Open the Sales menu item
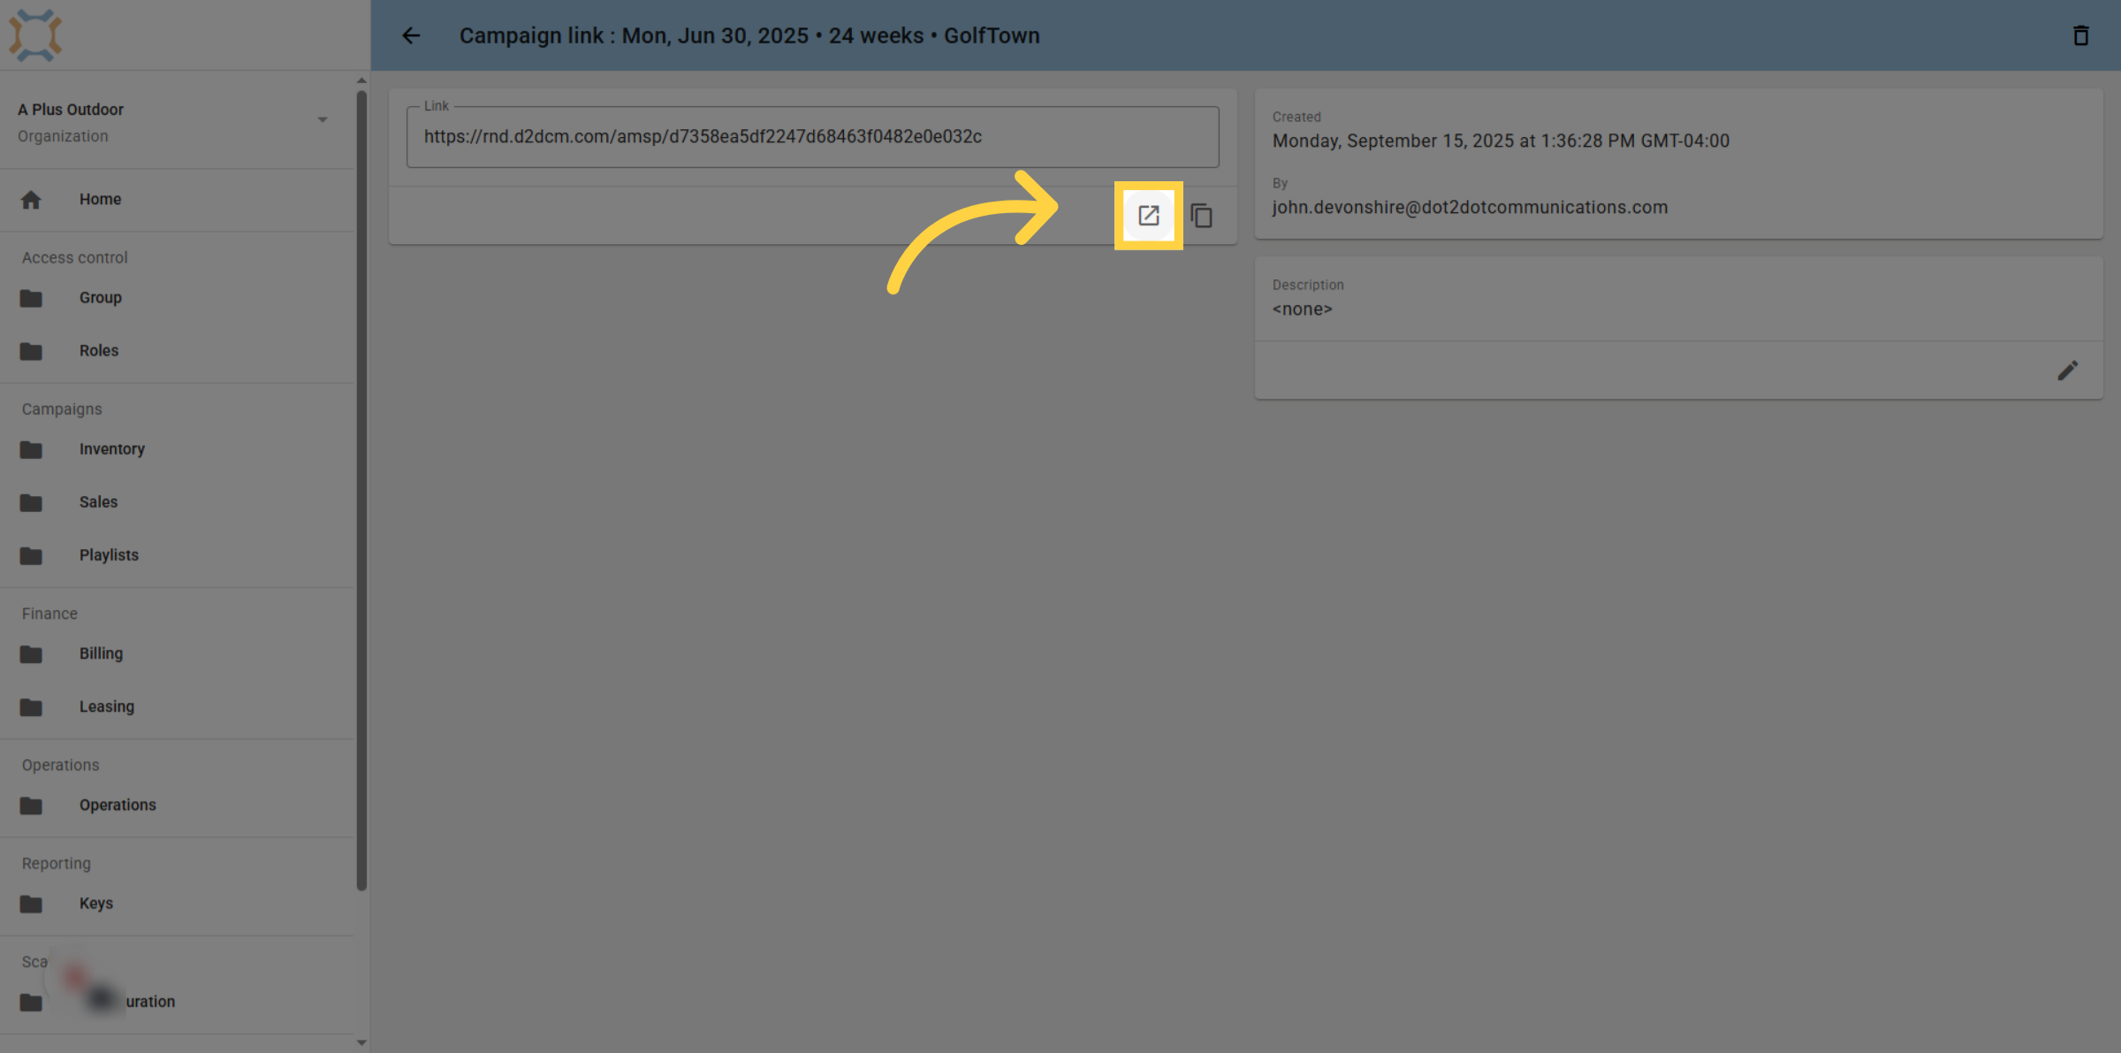The image size is (2121, 1053). [x=177, y=503]
